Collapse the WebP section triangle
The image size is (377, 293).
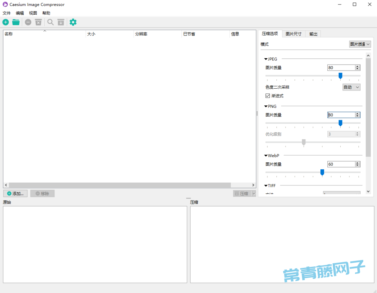pos(266,156)
